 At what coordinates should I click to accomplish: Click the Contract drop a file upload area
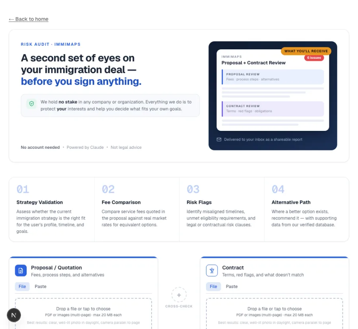point(274,314)
